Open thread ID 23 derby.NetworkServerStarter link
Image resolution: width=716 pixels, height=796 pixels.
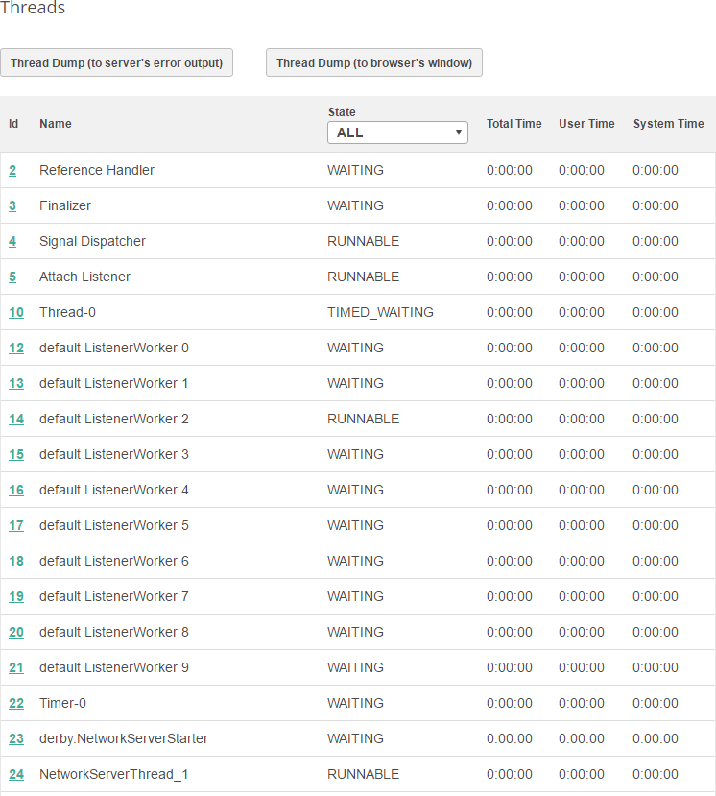[x=16, y=739]
